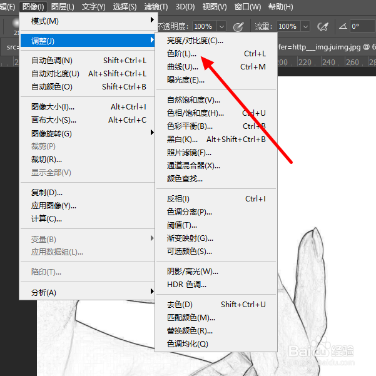Open the 滤镜(T) menu
The width and height of the screenshot is (376, 376).
pos(156,7)
